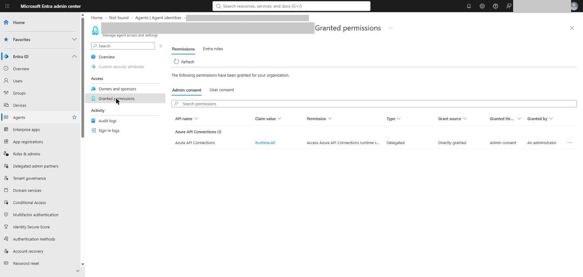
Task: Click the Search permissions field
Action: pos(374,104)
